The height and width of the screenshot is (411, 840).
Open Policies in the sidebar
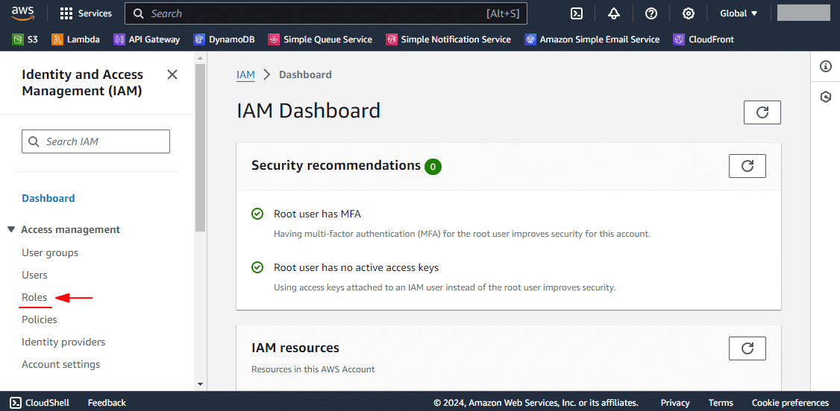tap(39, 319)
